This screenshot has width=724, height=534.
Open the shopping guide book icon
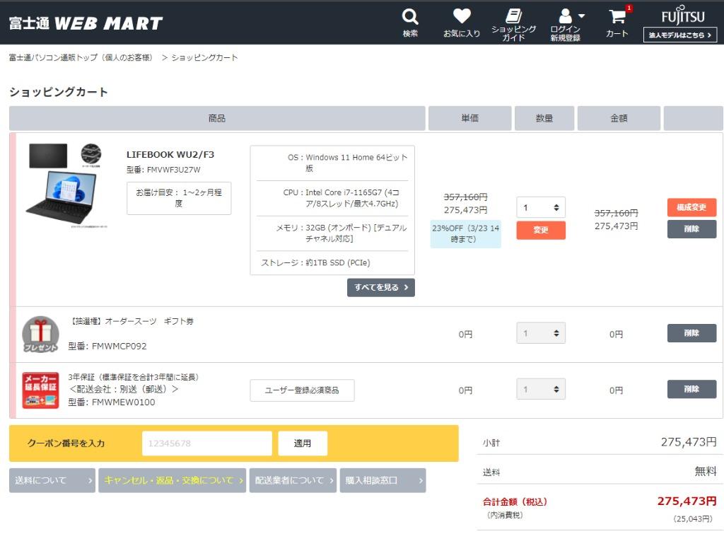[x=514, y=16]
